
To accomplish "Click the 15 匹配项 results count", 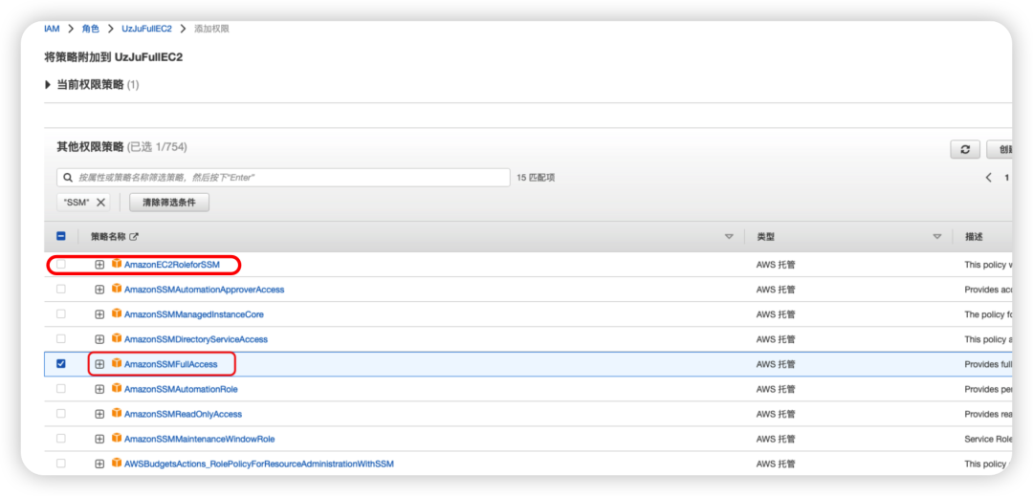I will point(536,178).
